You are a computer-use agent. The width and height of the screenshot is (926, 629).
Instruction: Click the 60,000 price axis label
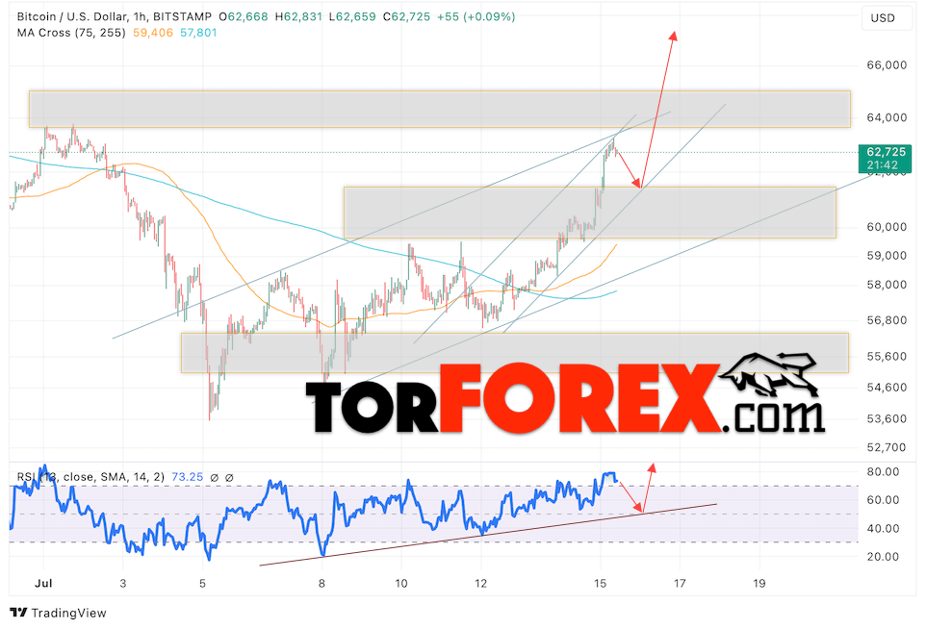[887, 227]
